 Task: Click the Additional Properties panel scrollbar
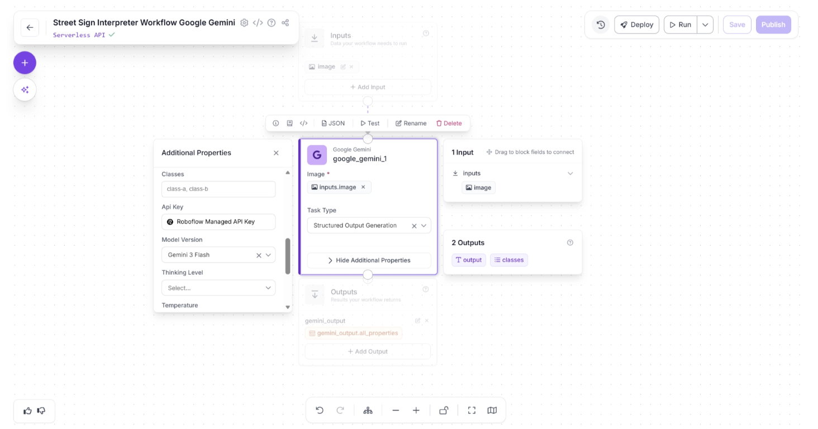(288, 256)
